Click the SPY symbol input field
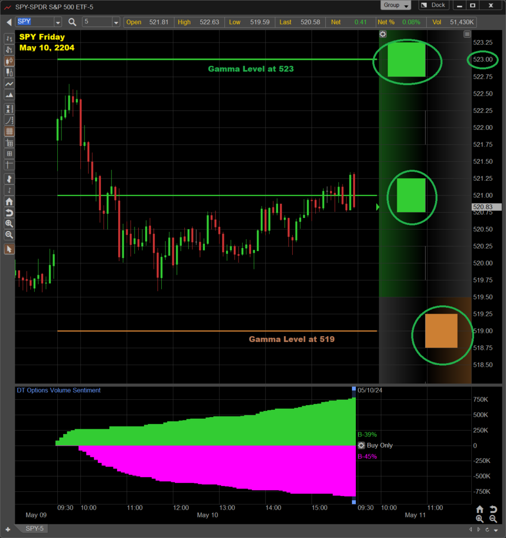Image resolution: width=506 pixels, height=538 pixels. tap(35, 22)
